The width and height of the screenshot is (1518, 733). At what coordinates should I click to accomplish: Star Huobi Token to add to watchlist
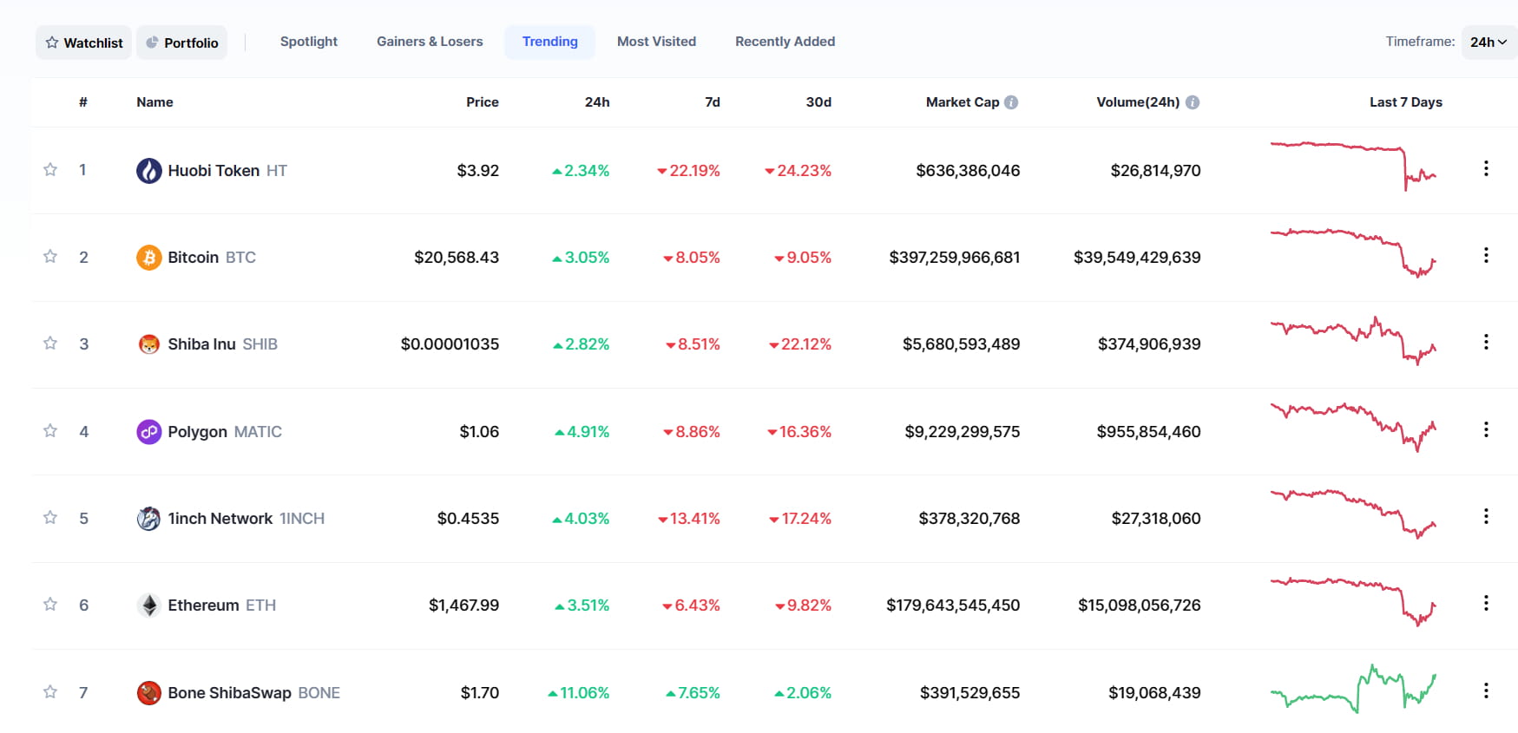[x=50, y=169]
